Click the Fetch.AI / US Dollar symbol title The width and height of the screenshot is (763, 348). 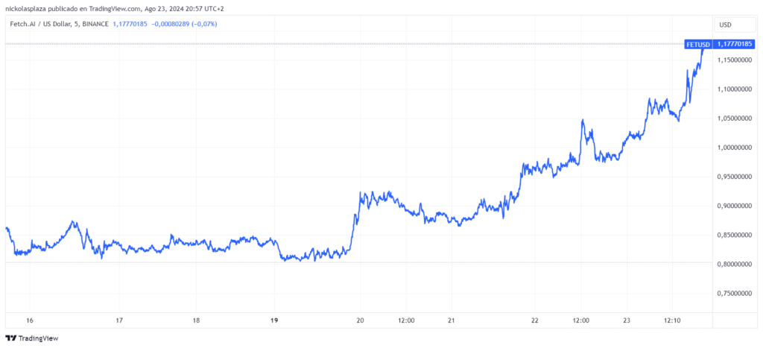pyautogui.click(x=40, y=23)
